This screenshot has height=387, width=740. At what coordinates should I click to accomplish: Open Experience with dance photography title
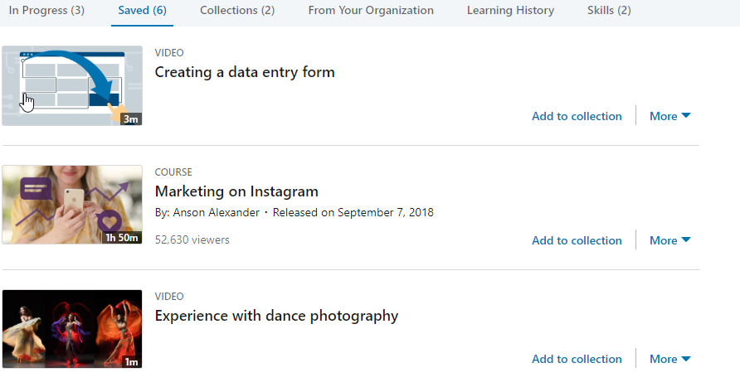coord(276,316)
